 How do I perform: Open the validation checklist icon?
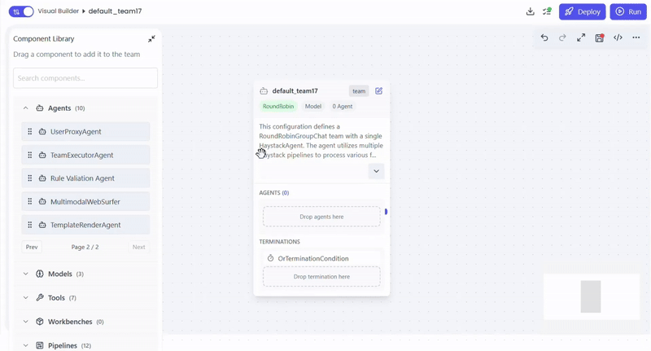(x=547, y=11)
